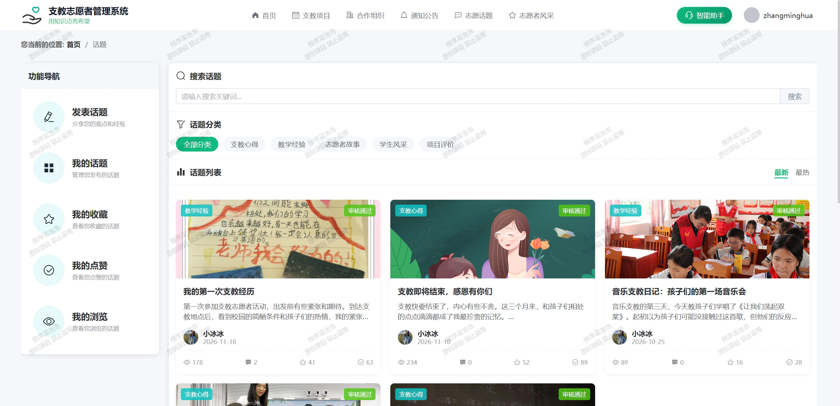Open 志愿话题 in the top navigation

pos(474,15)
